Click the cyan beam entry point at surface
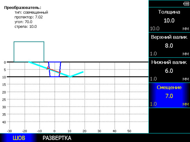Image resolution: width=190 pixels, height=142 pixels. (x=29, y=62)
